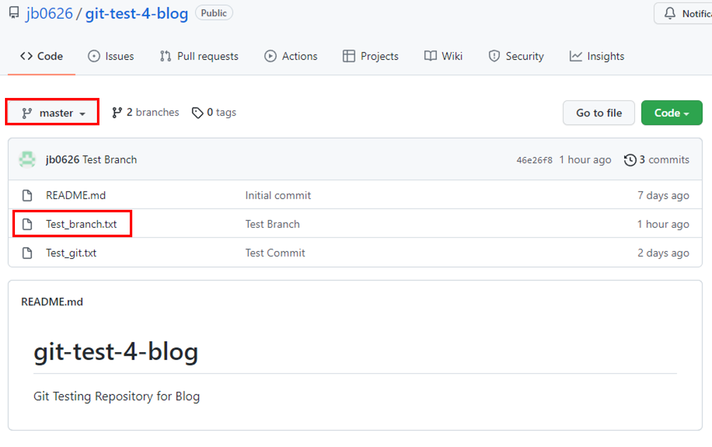712x447 pixels.
Task: Click the 1 hour ago timestamp in Test_branch.txt row
Action: point(663,224)
